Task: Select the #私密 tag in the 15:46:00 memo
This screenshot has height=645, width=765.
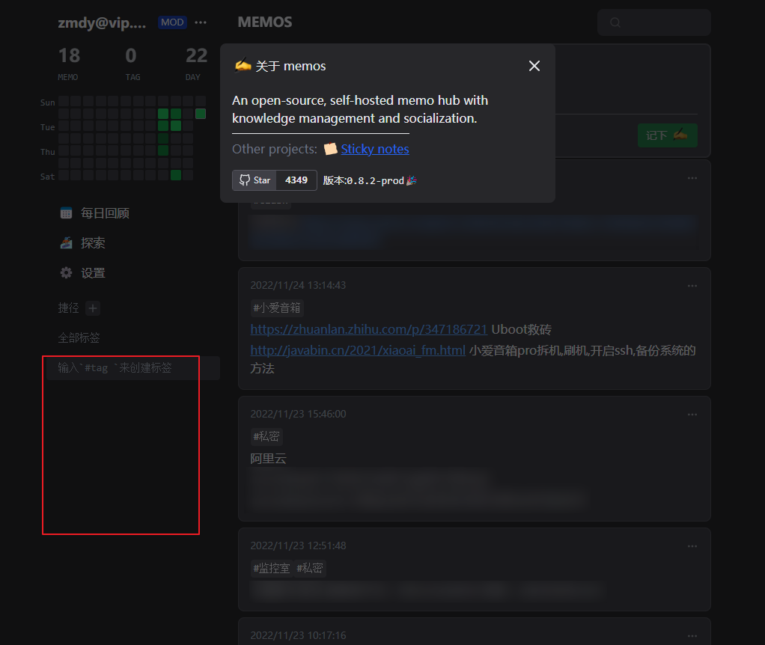Action: pos(266,436)
